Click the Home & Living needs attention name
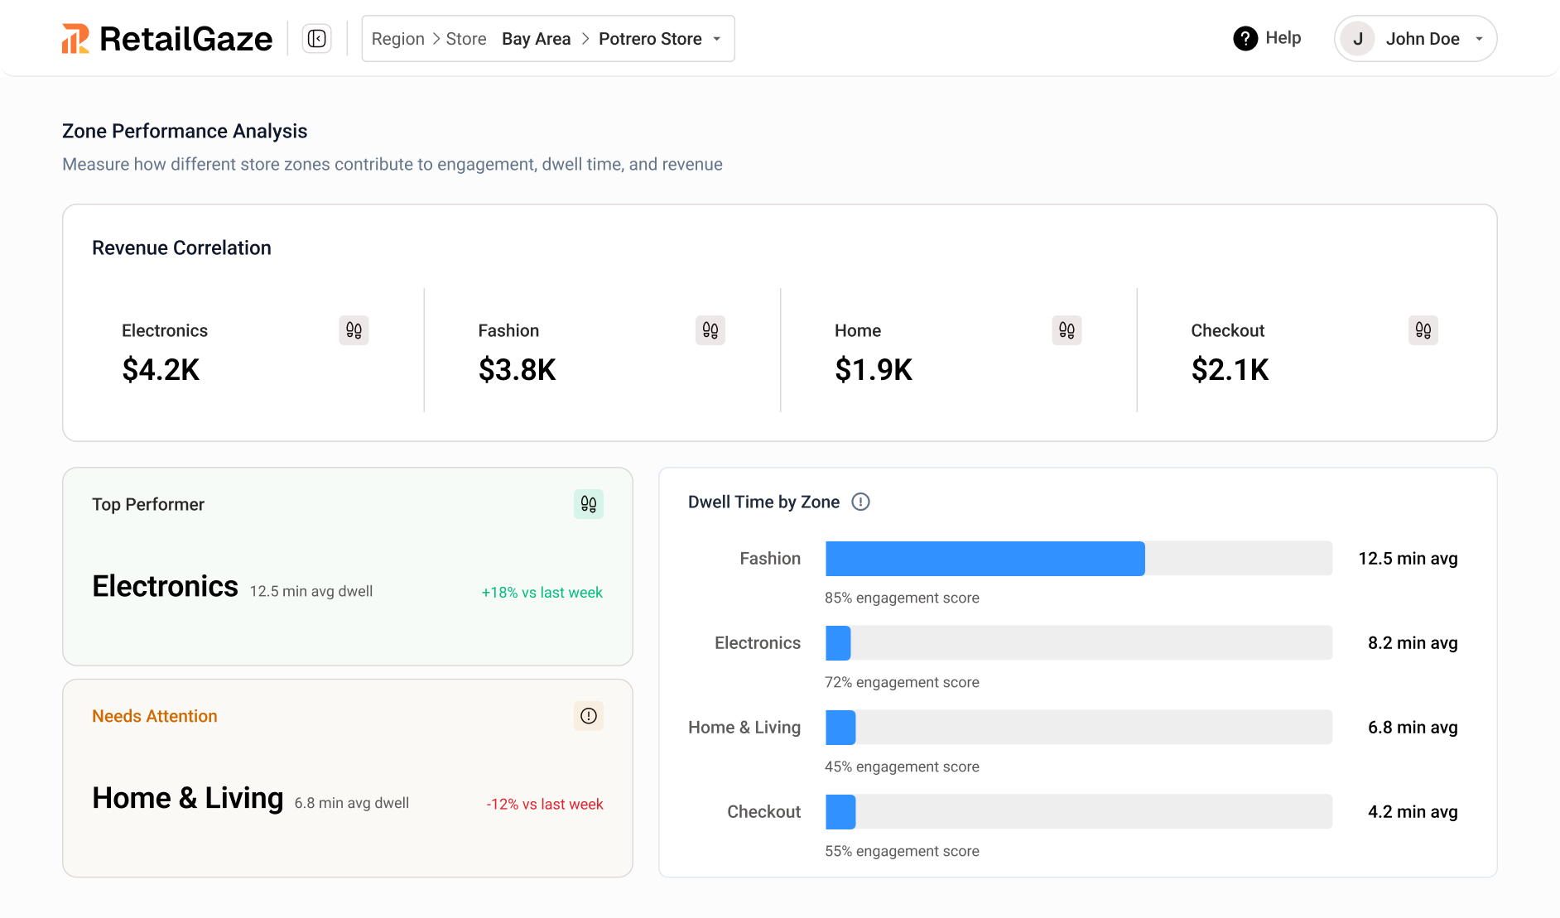The height and width of the screenshot is (918, 1560). pos(188,798)
